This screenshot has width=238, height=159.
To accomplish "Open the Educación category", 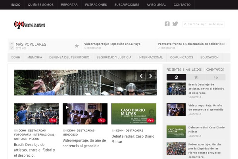I will click(x=209, y=57).
